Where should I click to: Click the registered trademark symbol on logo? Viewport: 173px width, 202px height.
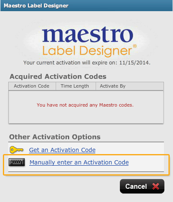click(x=135, y=46)
